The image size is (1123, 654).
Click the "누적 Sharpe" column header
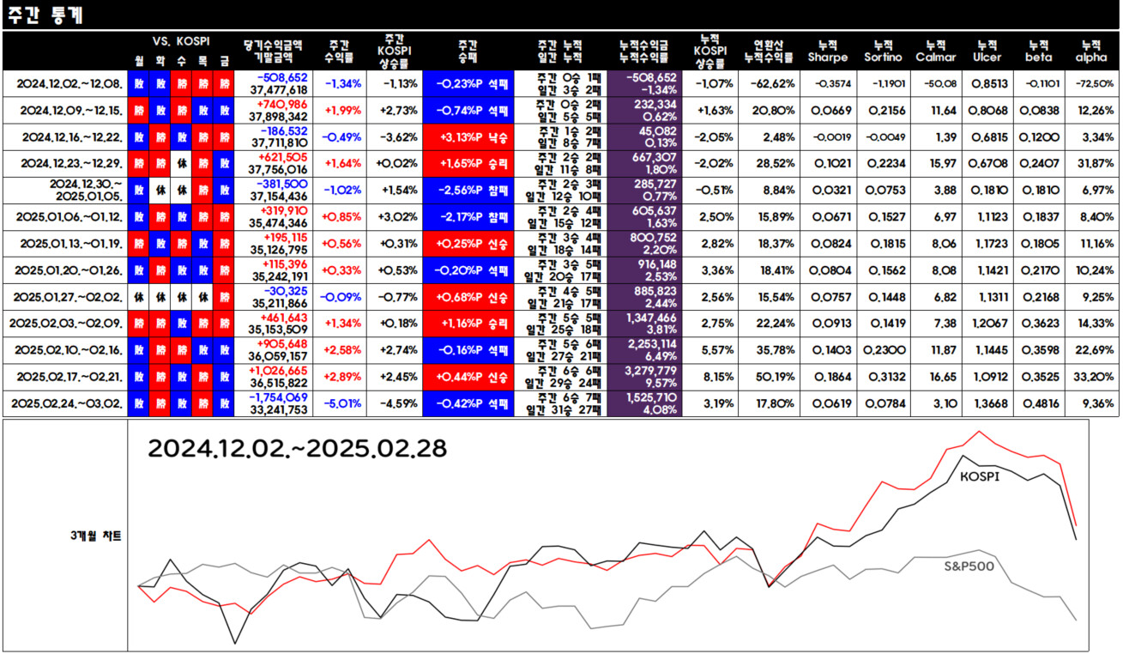827,51
